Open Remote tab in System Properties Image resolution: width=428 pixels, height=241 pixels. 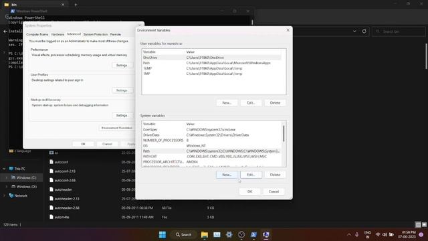click(x=116, y=34)
